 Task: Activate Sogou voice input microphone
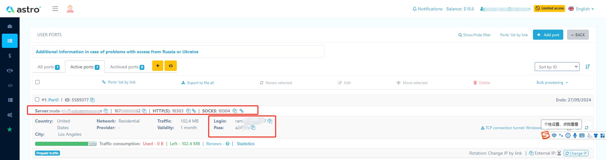click(x=575, y=135)
